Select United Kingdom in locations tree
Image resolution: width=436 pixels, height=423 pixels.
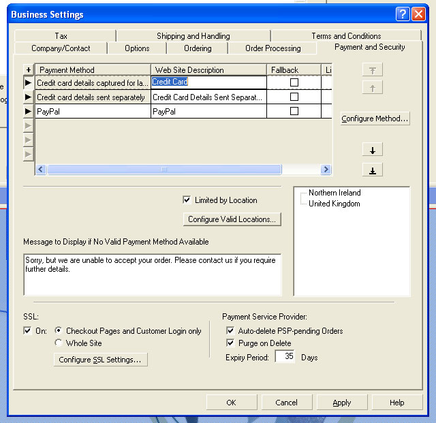click(x=334, y=204)
